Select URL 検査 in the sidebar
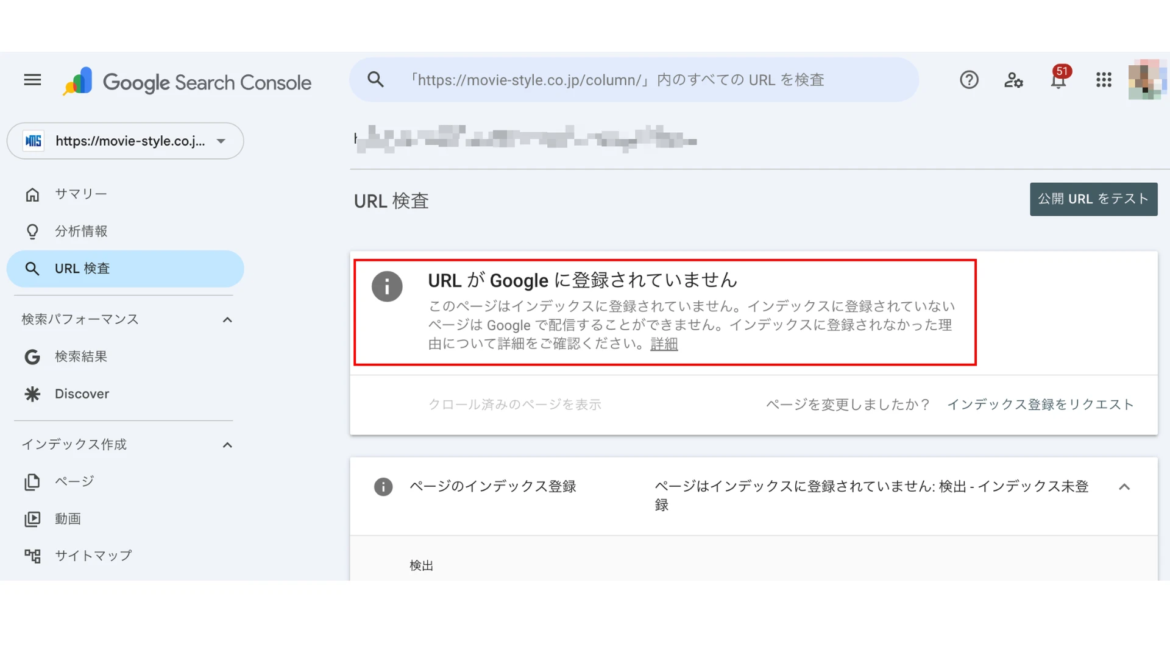This screenshot has width=1170, height=658. tap(126, 269)
